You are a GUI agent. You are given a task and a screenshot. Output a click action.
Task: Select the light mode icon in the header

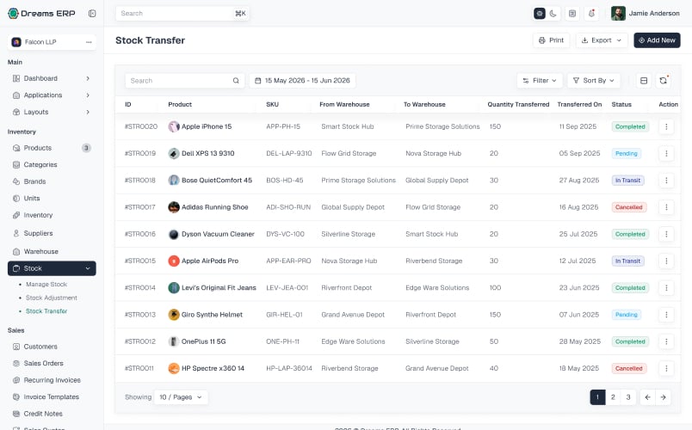(x=540, y=13)
